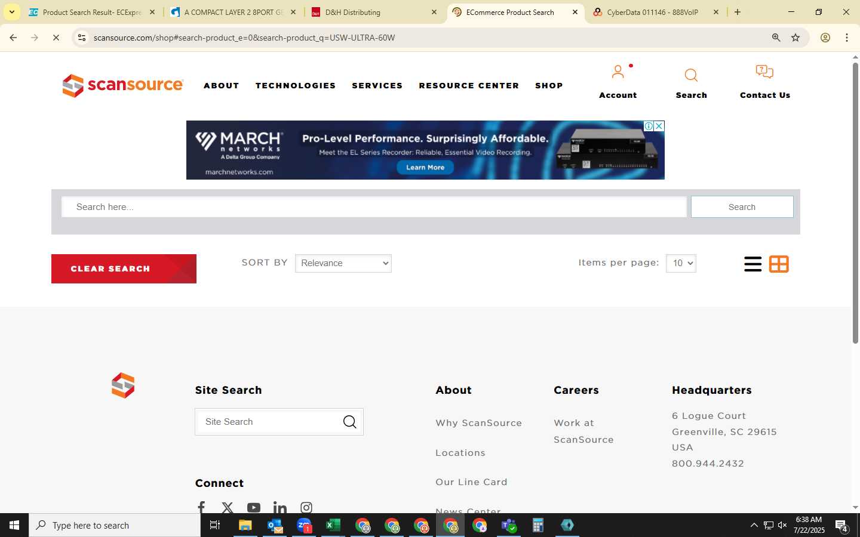Open the Facebook social icon
Screen dimensions: 860x537
201,508
